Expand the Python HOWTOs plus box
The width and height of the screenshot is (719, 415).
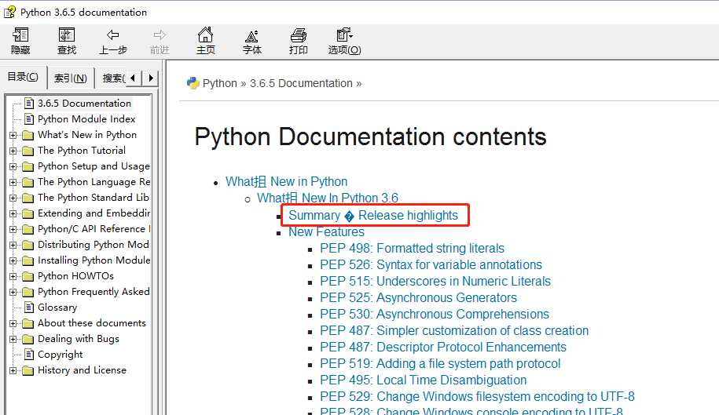pyautogui.click(x=13, y=276)
